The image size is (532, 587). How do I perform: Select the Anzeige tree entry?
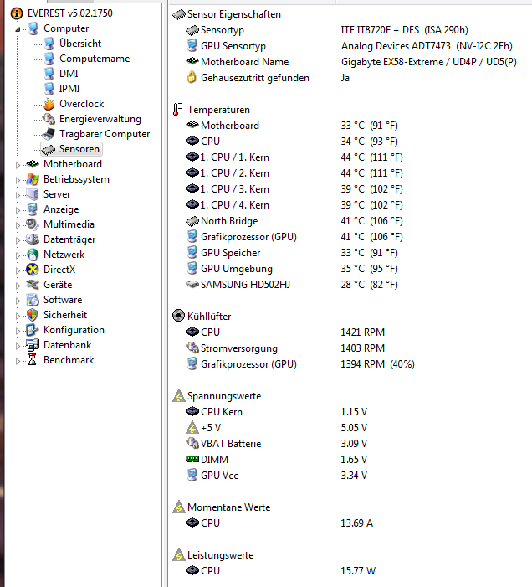61,209
